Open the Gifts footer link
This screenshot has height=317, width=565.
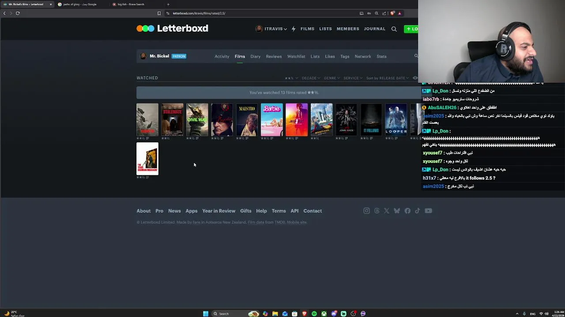[246, 211]
